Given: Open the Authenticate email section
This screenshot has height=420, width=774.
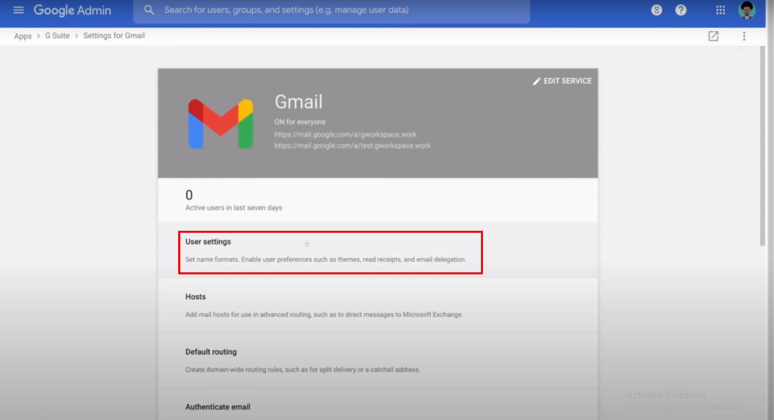Looking at the screenshot, I should [218, 407].
